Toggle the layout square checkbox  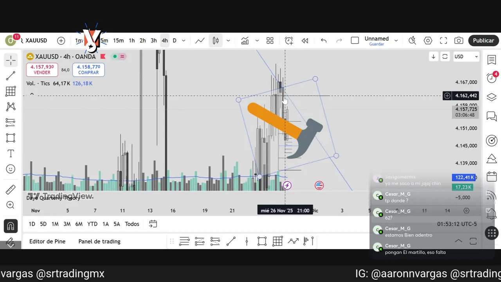tap(355, 40)
